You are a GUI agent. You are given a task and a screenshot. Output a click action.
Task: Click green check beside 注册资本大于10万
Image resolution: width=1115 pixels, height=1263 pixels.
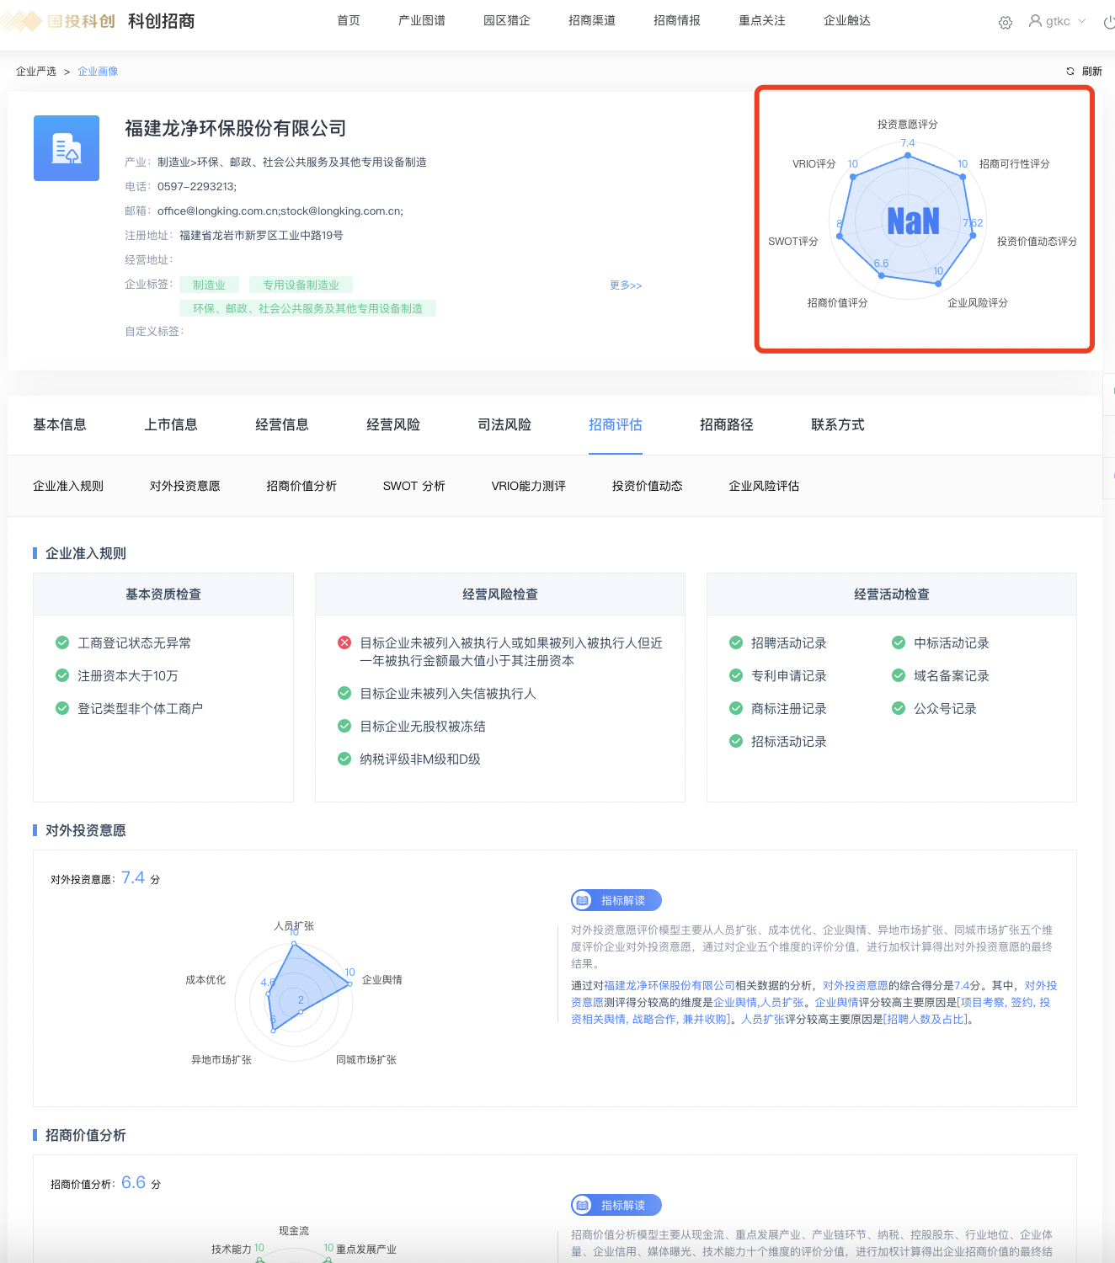(x=62, y=676)
